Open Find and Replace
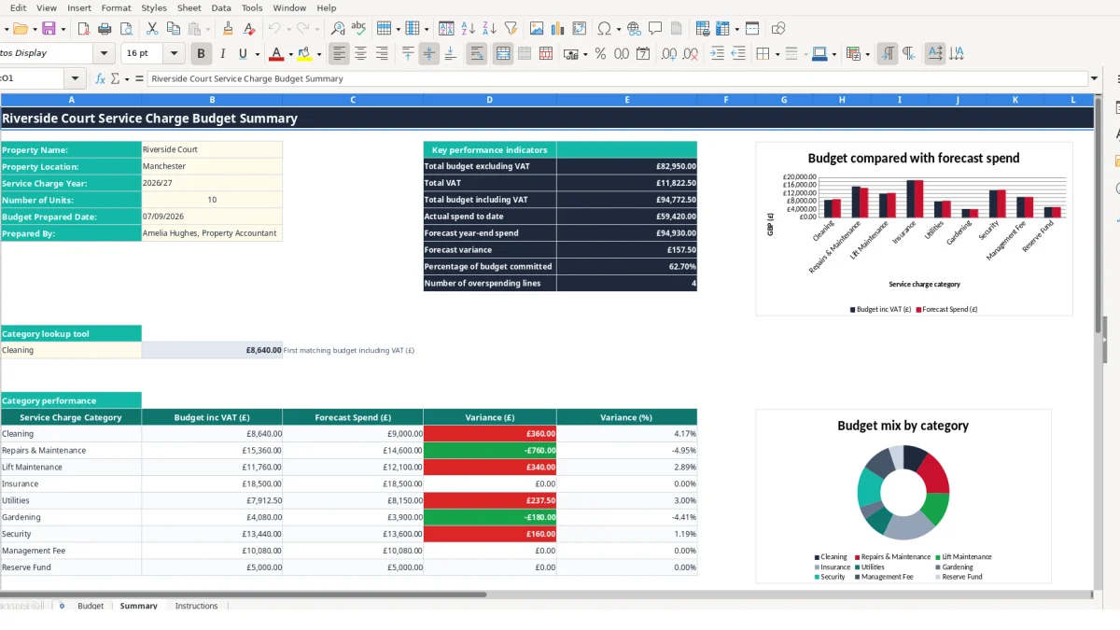This screenshot has height=630, width=1120. [x=338, y=29]
